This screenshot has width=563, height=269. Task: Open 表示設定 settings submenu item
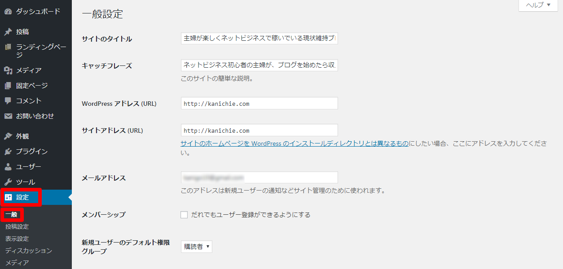pos(17,239)
